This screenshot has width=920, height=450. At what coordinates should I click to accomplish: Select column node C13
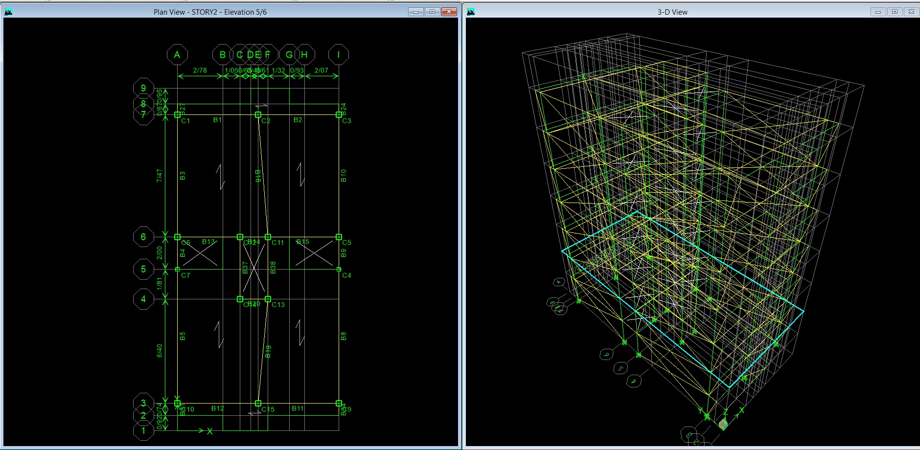tap(268, 299)
